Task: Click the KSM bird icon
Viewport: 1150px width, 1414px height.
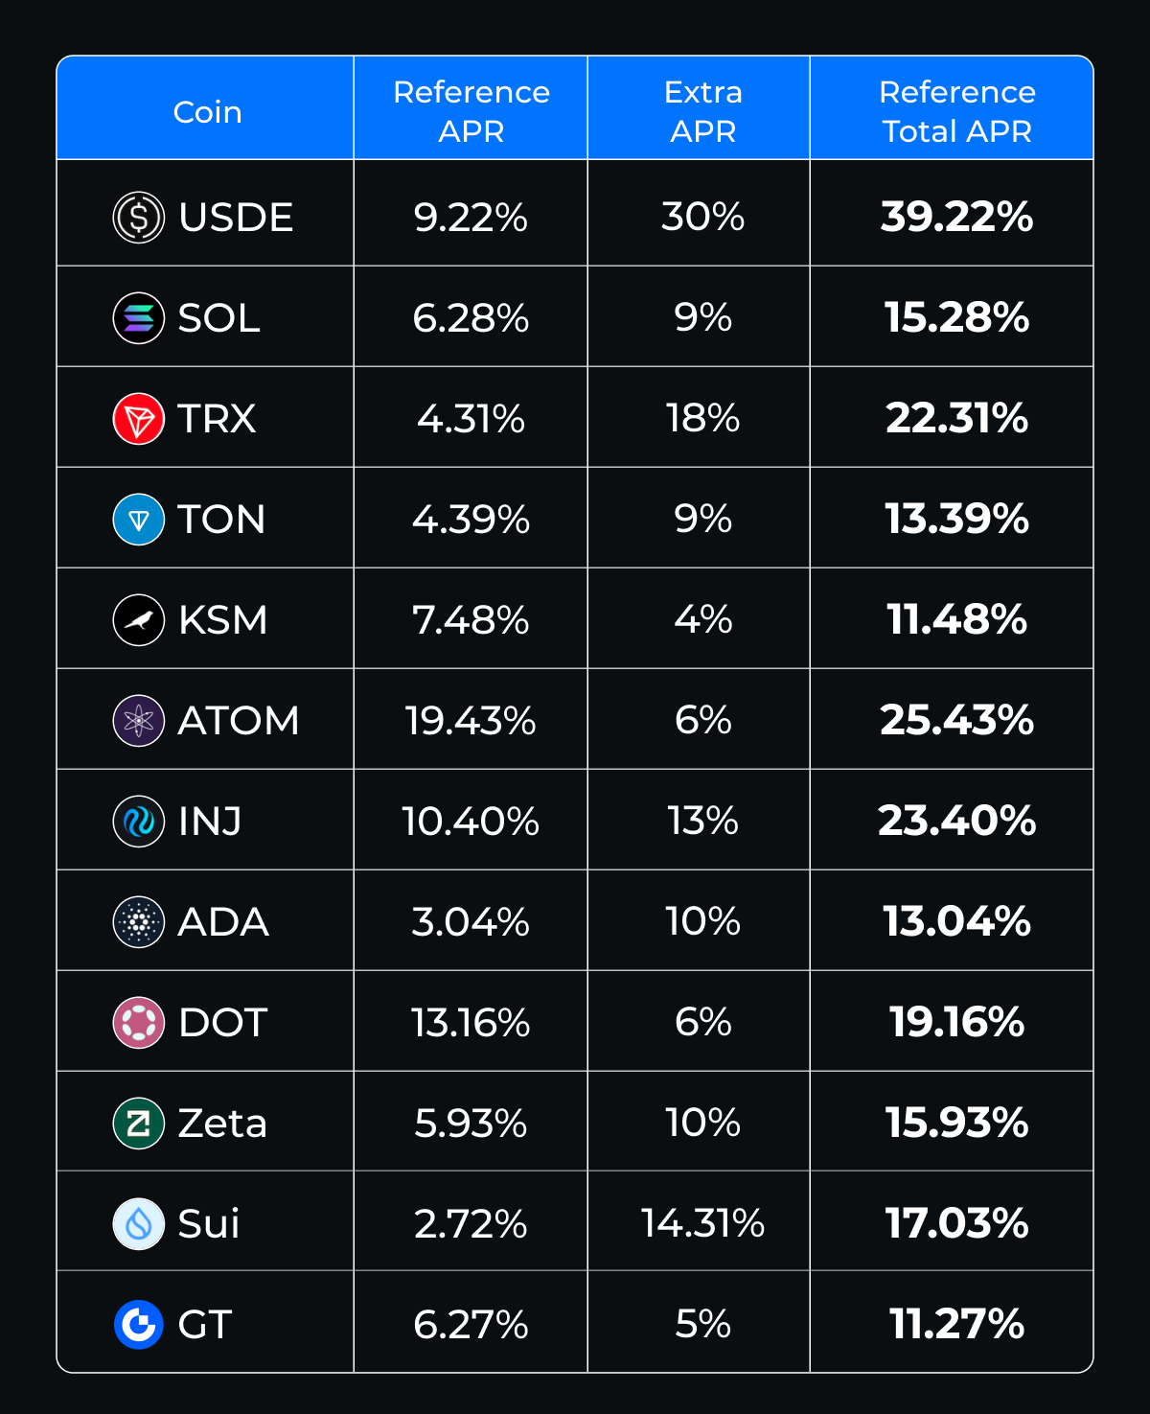Action: (x=139, y=620)
